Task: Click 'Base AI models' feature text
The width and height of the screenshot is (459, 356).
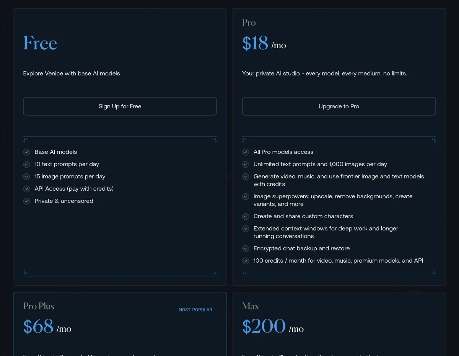Action: click(x=56, y=152)
